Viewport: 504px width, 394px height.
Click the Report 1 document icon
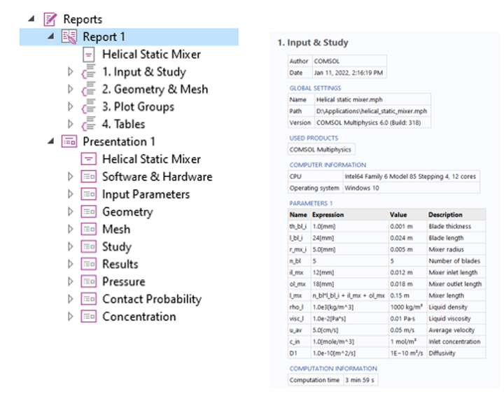tap(69, 37)
